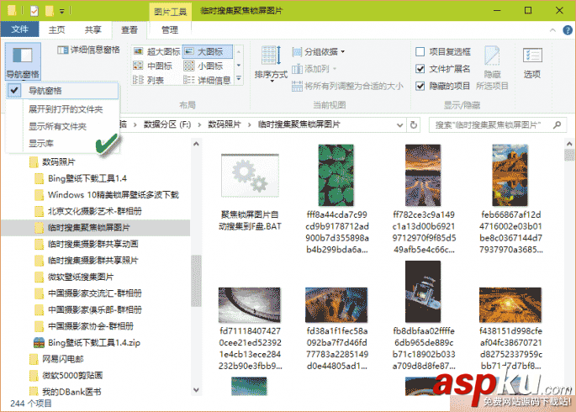Switch to the 管理 (Manage) ribbon tab
This screenshot has width=576, height=412.
click(x=170, y=29)
